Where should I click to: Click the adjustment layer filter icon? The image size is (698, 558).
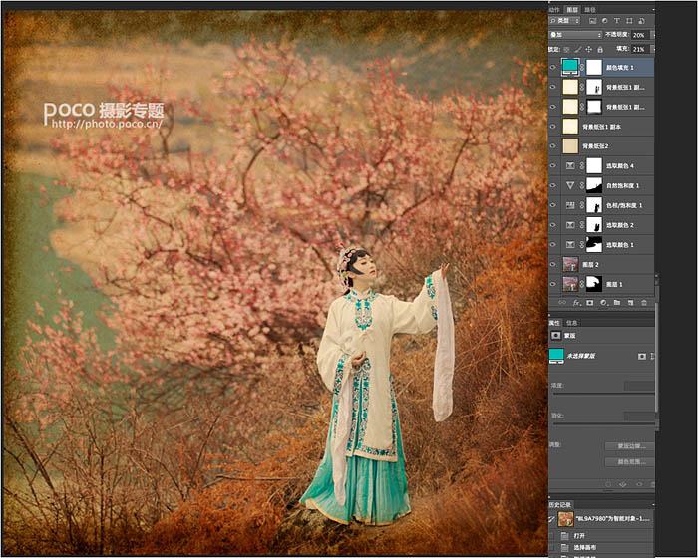tap(604, 21)
